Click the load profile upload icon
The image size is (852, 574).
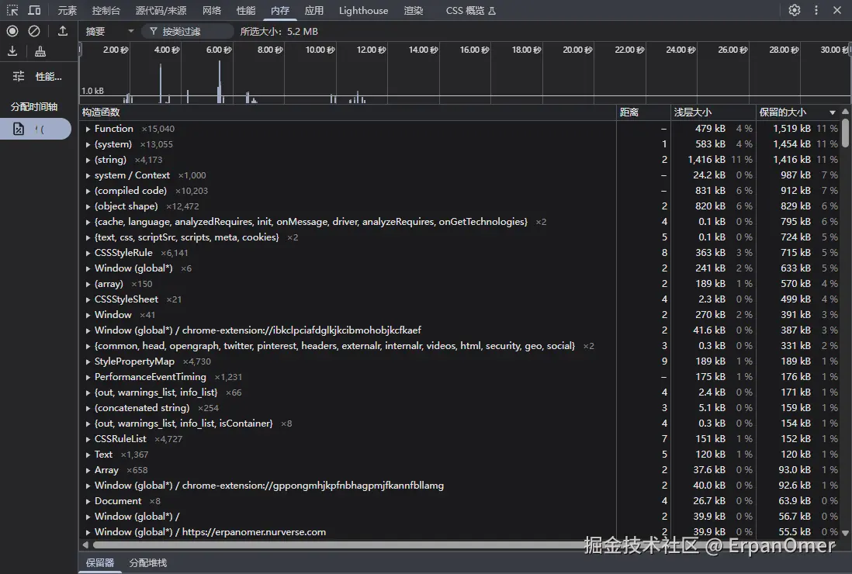click(x=63, y=31)
